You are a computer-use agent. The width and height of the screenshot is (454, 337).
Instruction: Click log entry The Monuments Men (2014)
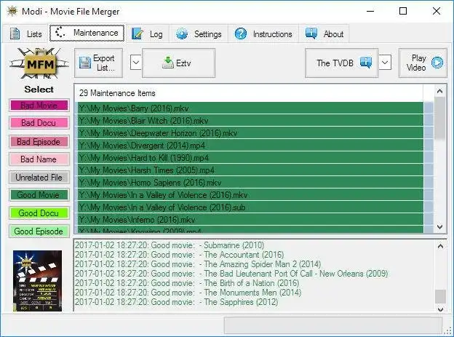tap(188, 293)
